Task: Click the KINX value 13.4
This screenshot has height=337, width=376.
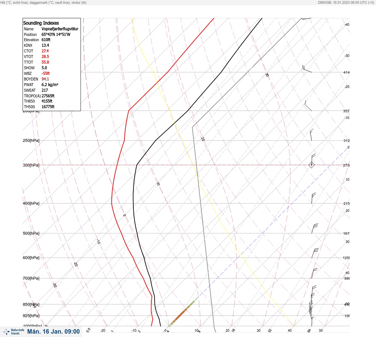Action: 45,45
